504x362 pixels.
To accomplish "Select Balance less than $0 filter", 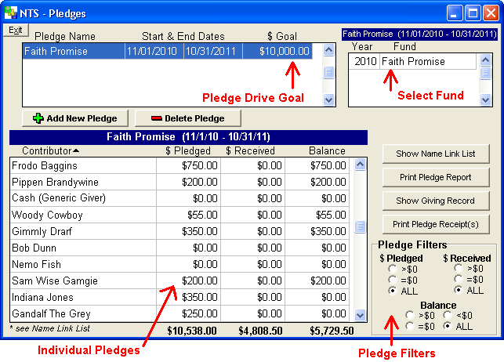I will (448, 315).
